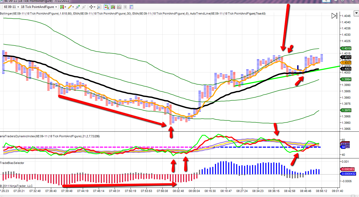Click the 1.3975 price axis label
The width and height of the screenshot is (359, 197).
[x=346, y=104]
